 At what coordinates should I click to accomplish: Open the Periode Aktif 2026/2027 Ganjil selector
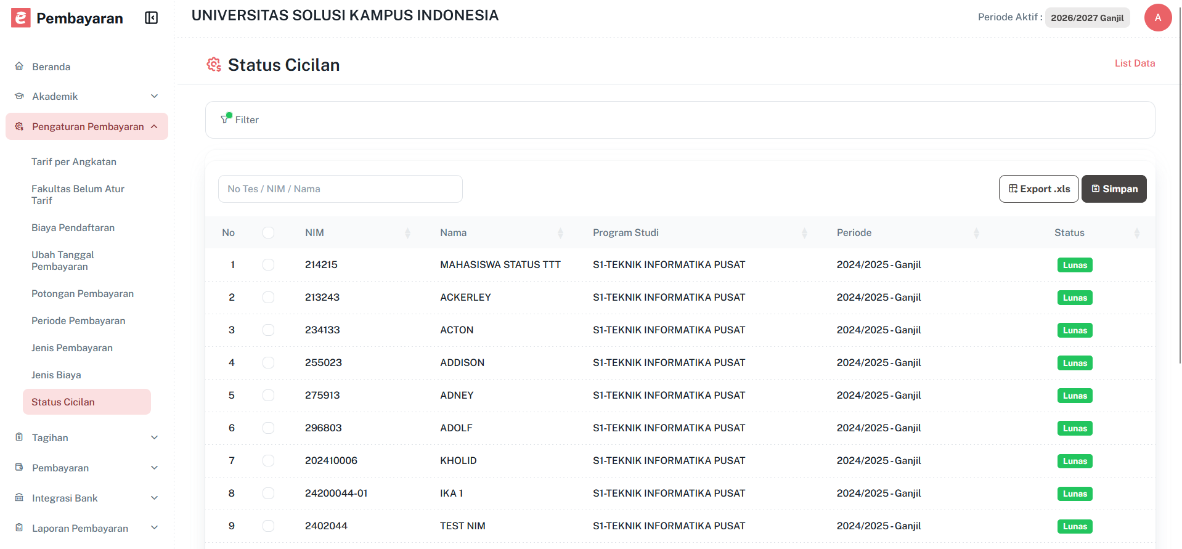(x=1087, y=18)
